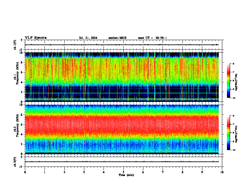The image size is (250, 193).
Task: Click the "-5" tick of the ch.3(V) axis
Action: tap(21, 167)
